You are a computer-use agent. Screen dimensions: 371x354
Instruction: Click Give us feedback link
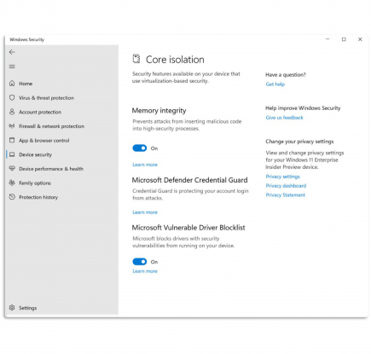284,118
